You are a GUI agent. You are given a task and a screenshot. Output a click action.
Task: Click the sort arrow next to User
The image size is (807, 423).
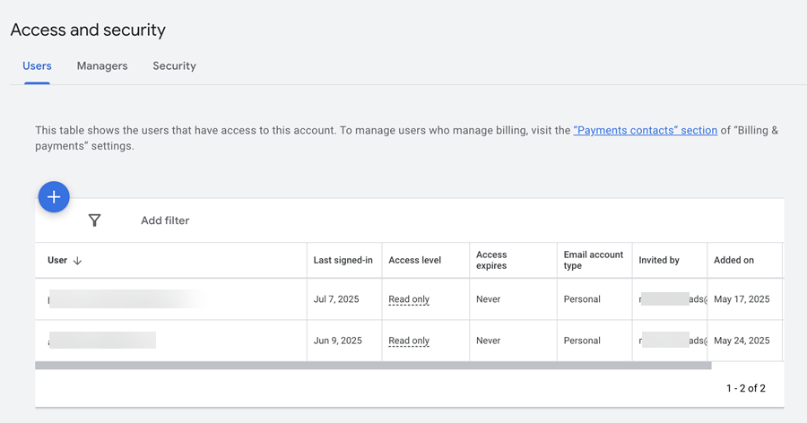77,261
